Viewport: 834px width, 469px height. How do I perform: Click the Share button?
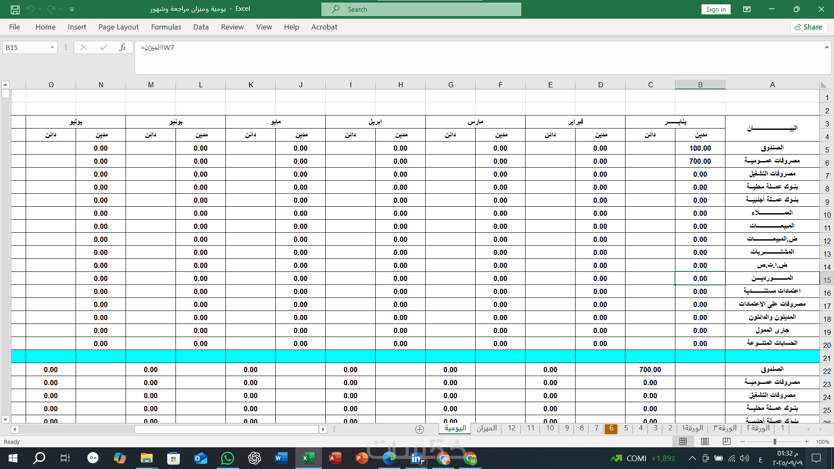pos(808,27)
